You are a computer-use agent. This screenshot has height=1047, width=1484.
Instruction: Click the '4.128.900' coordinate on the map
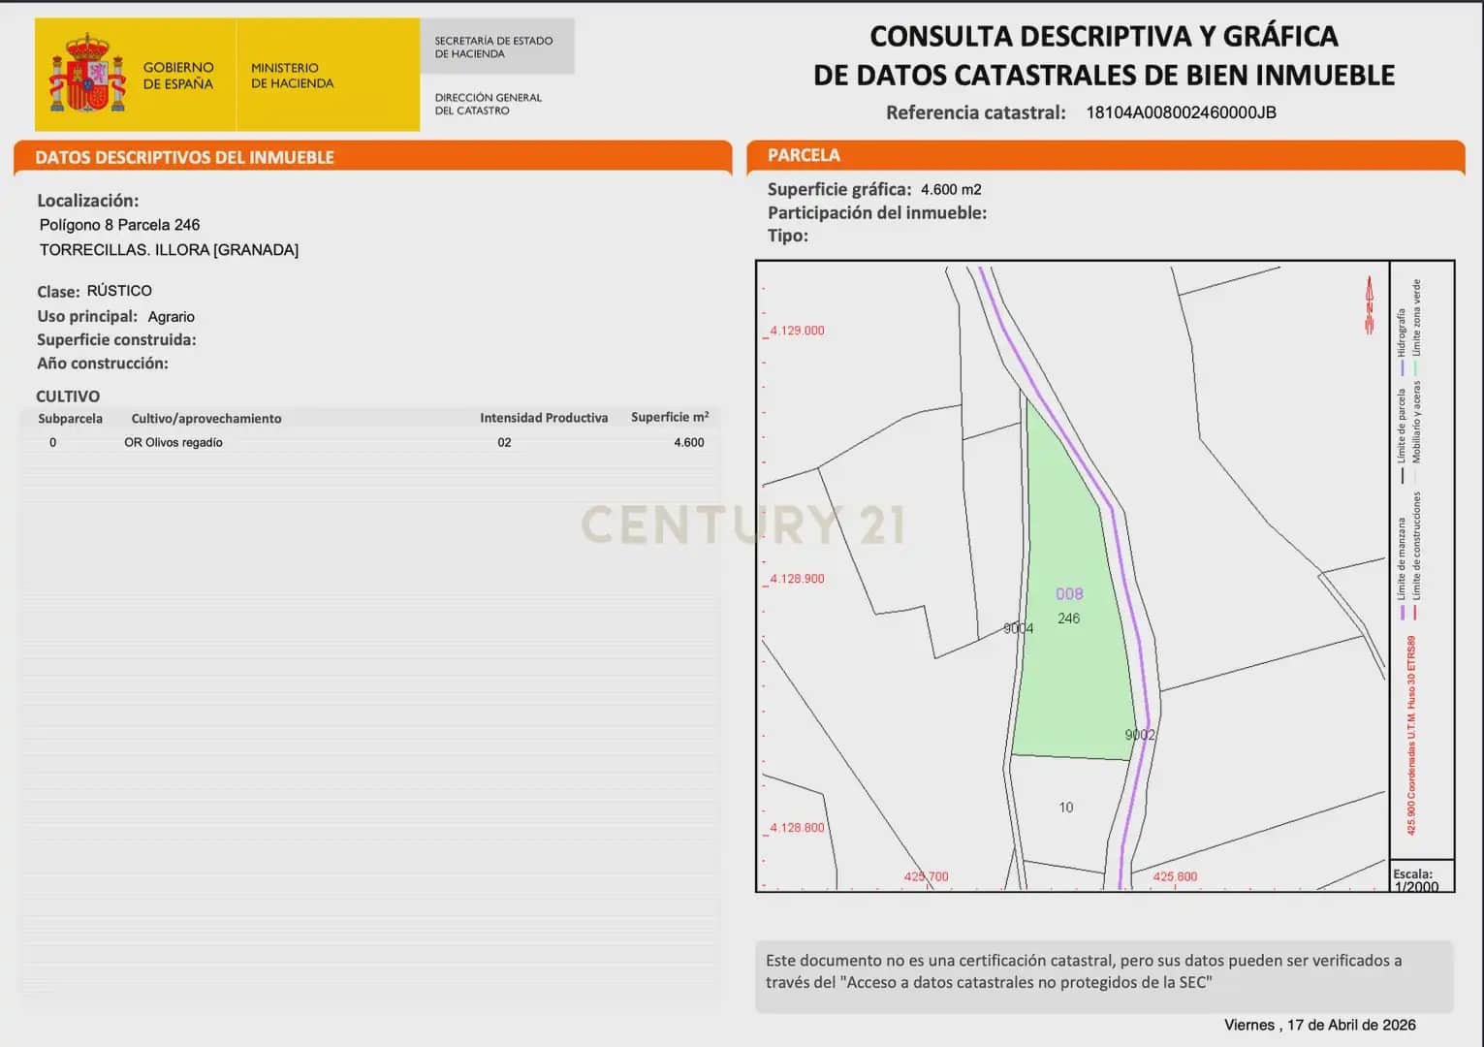point(797,579)
